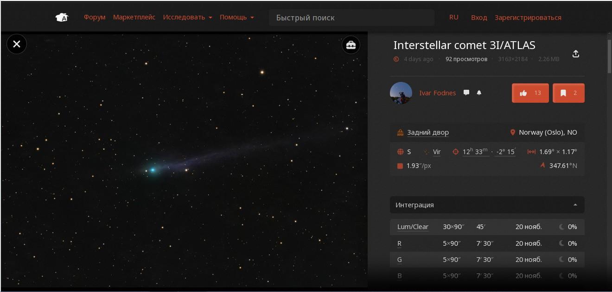Click the 347.61°N orientation value
This screenshot has height=292, width=612.
pos(563,166)
